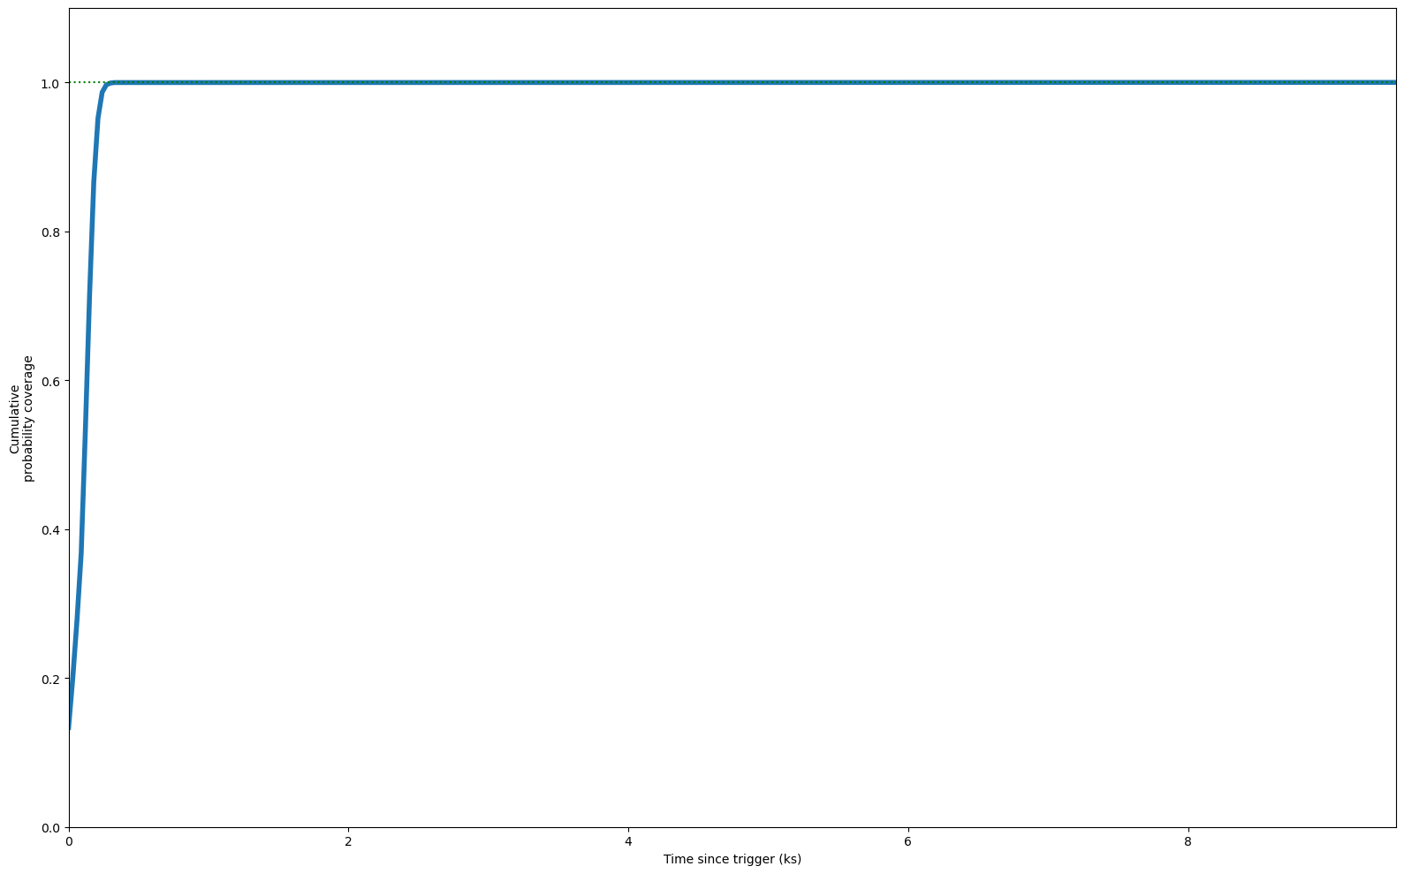Click the blue curve's knee where it reaches 1.0

(110, 83)
